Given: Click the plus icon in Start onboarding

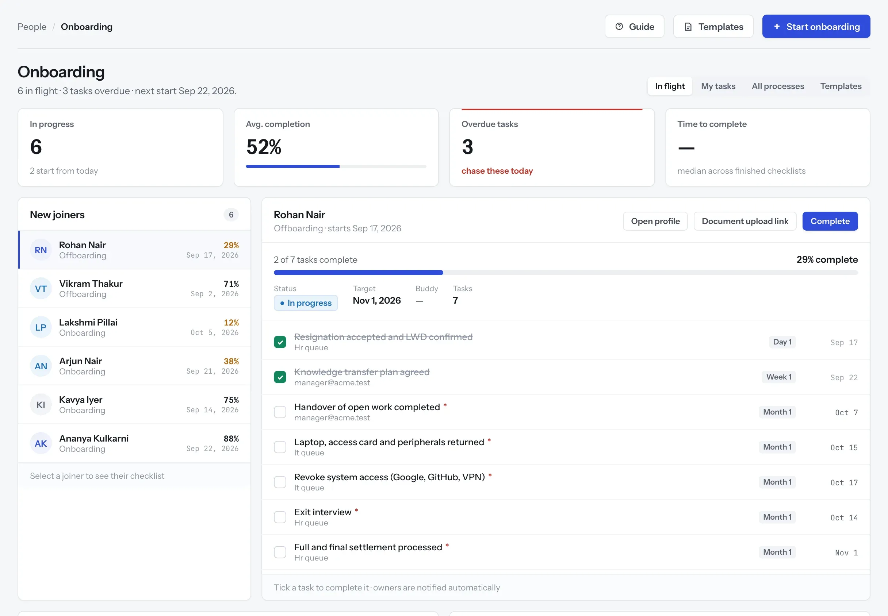Looking at the screenshot, I should click(777, 26).
